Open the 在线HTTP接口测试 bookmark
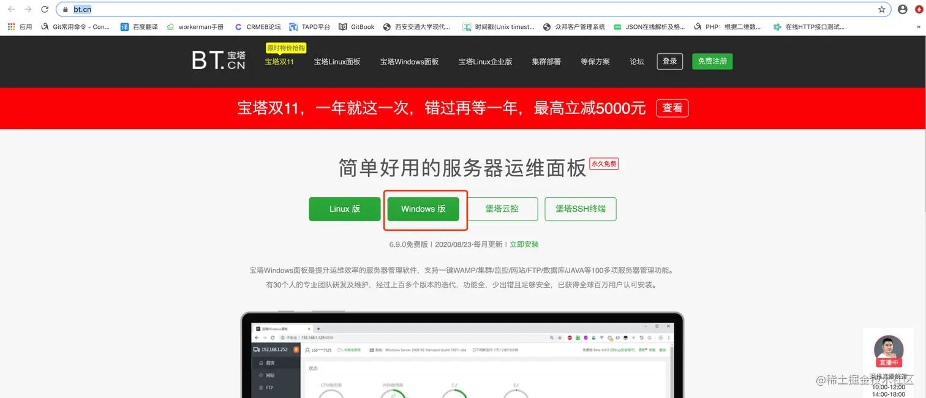This screenshot has height=398, width=926. tap(808, 27)
